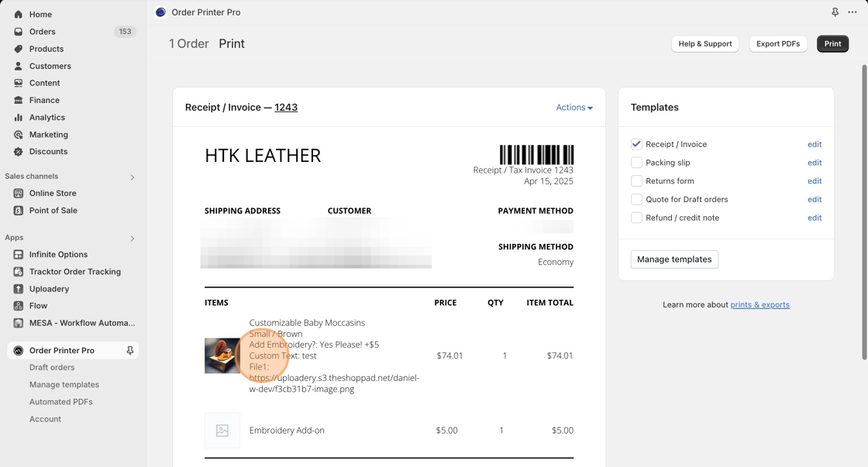Image resolution: width=868 pixels, height=467 pixels.
Task: Expand the Apps section chevron
Action: [x=133, y=239]
